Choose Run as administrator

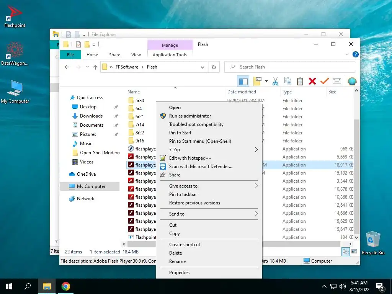coord(209,116)
